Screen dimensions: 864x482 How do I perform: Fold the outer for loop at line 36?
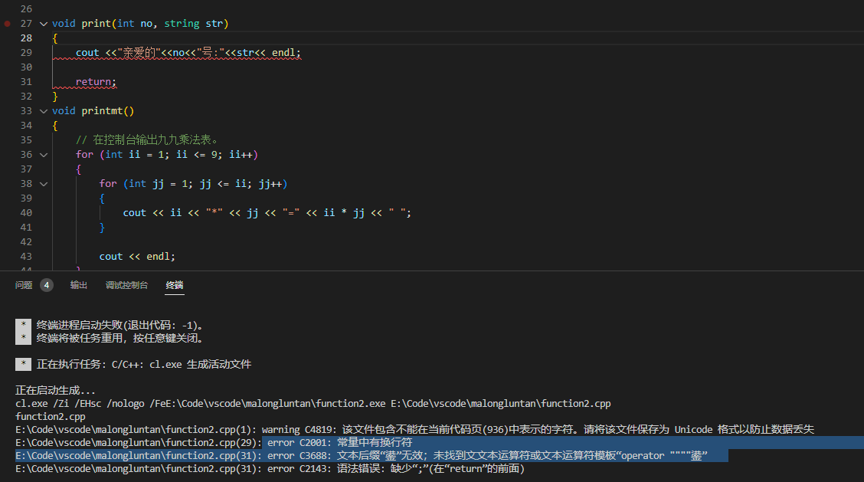pyautogui.click(x=44, y=155)
